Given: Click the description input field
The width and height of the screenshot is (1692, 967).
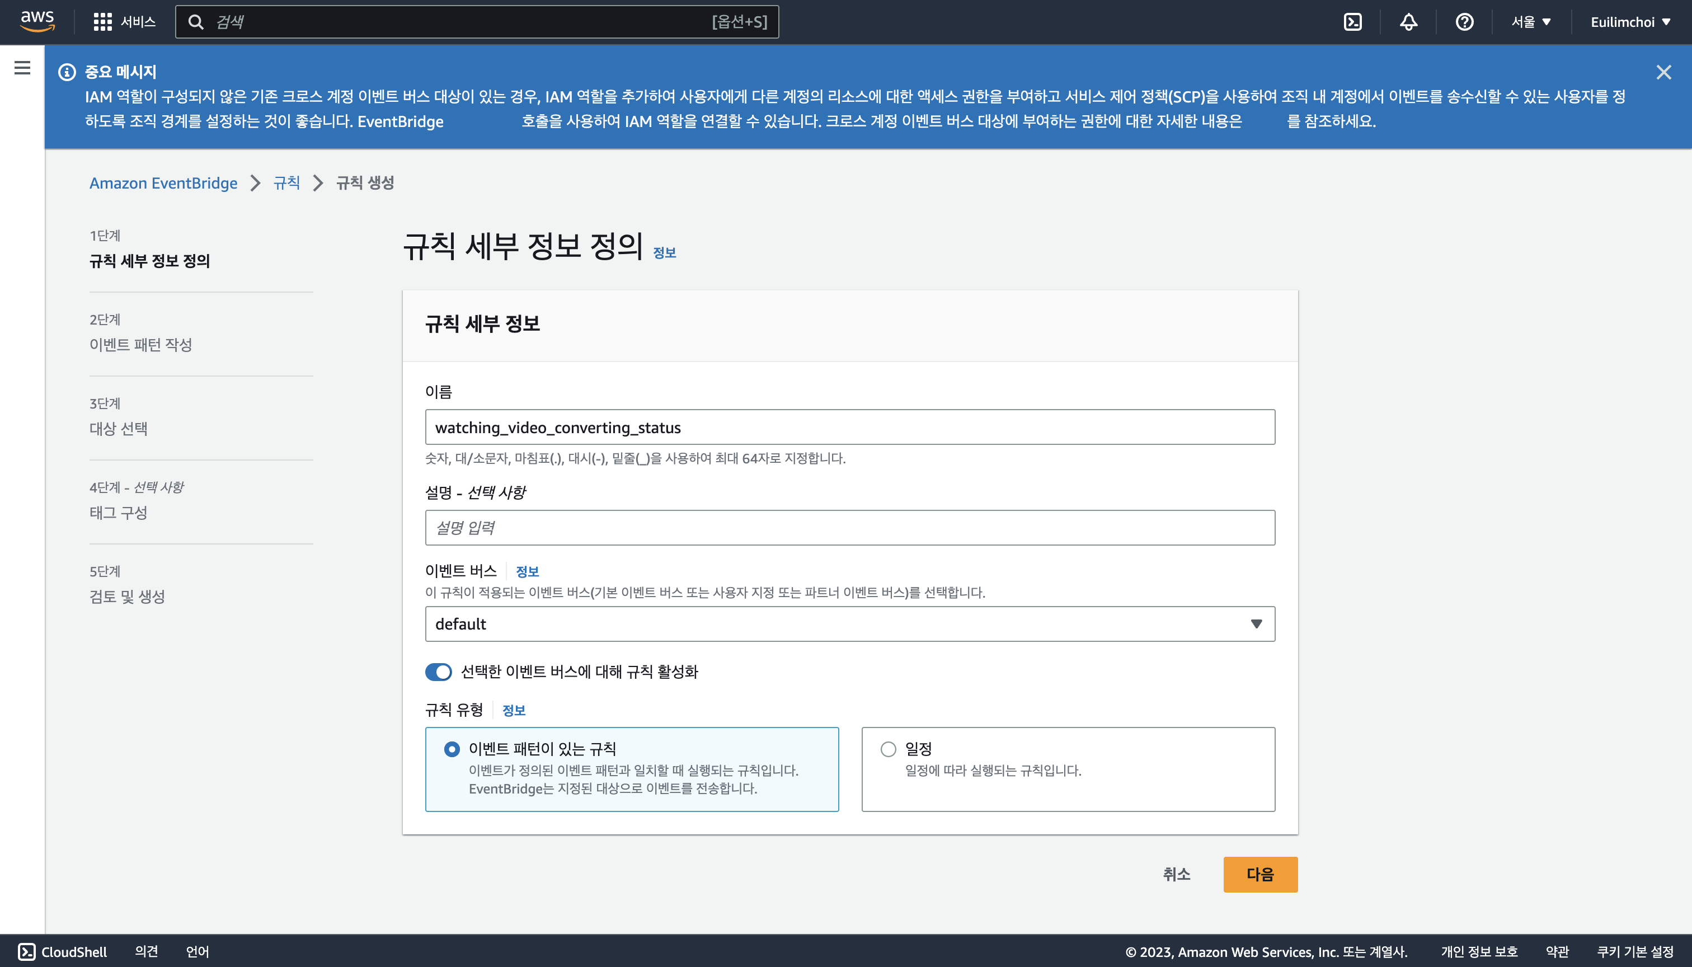Looking at the screenshot, I should 850,527.
